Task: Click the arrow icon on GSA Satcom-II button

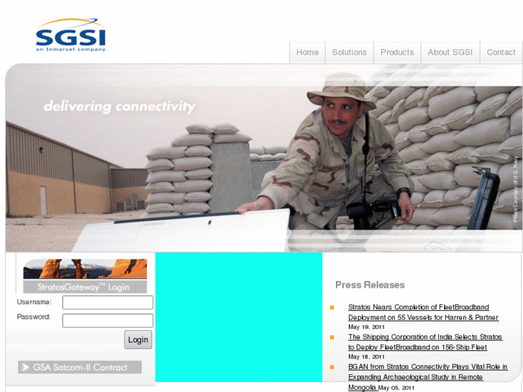Action: tap(25, 368)
